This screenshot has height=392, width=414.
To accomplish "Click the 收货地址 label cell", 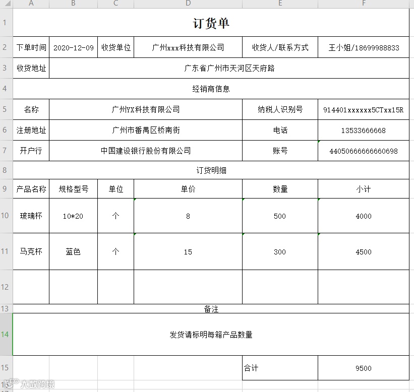I will click(x=31, y=68).
